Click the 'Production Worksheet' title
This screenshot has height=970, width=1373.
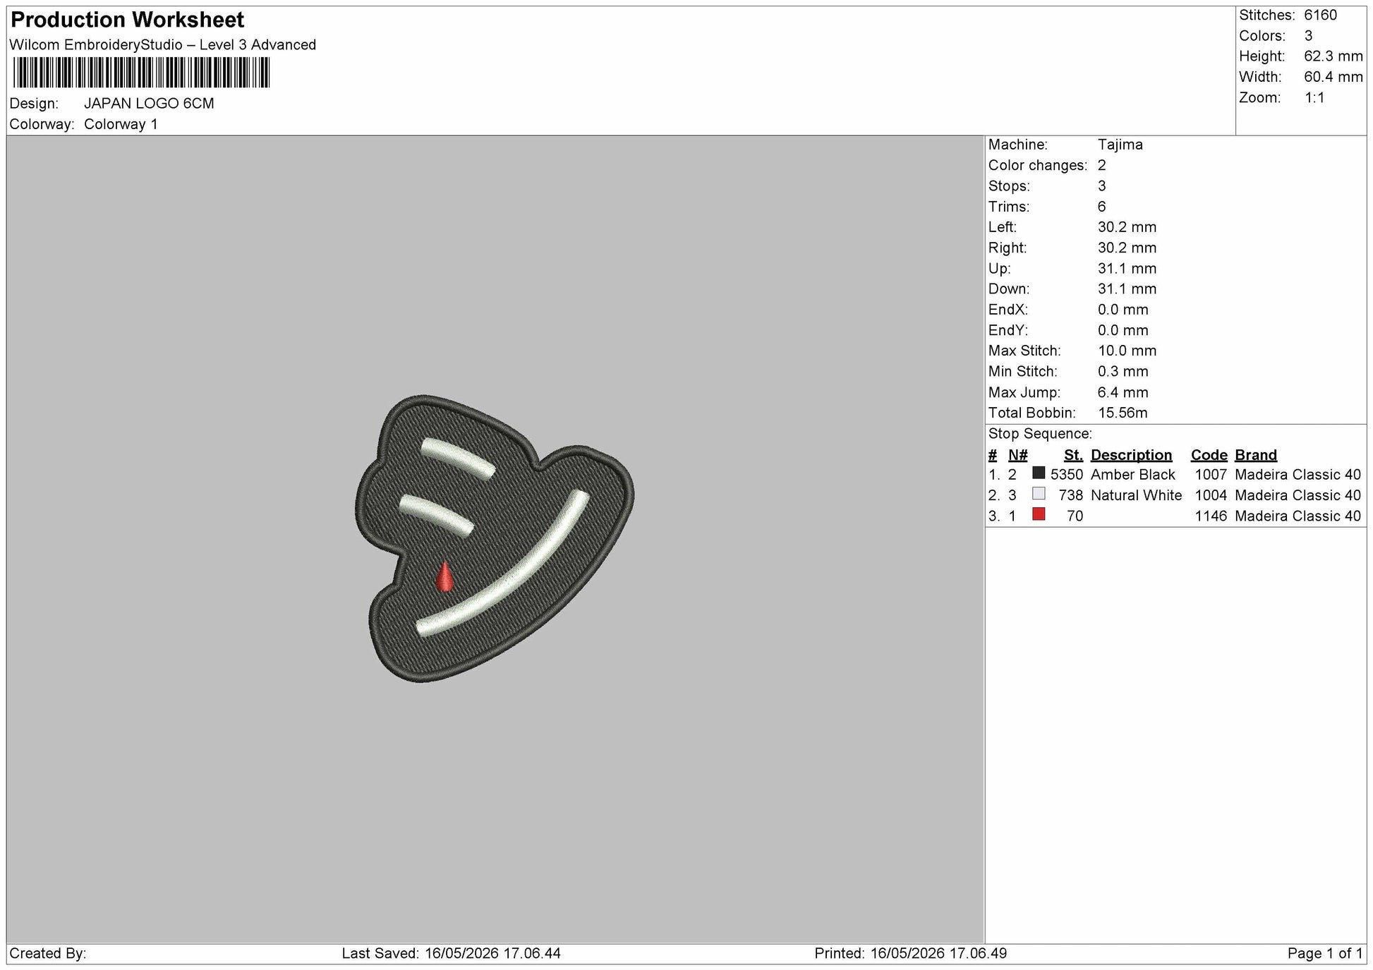point(128,20)
